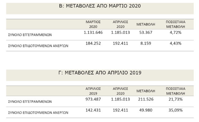
Task: Select the 21,73% percentage cell
Action: pyautogui.click(x=175, y=99)
